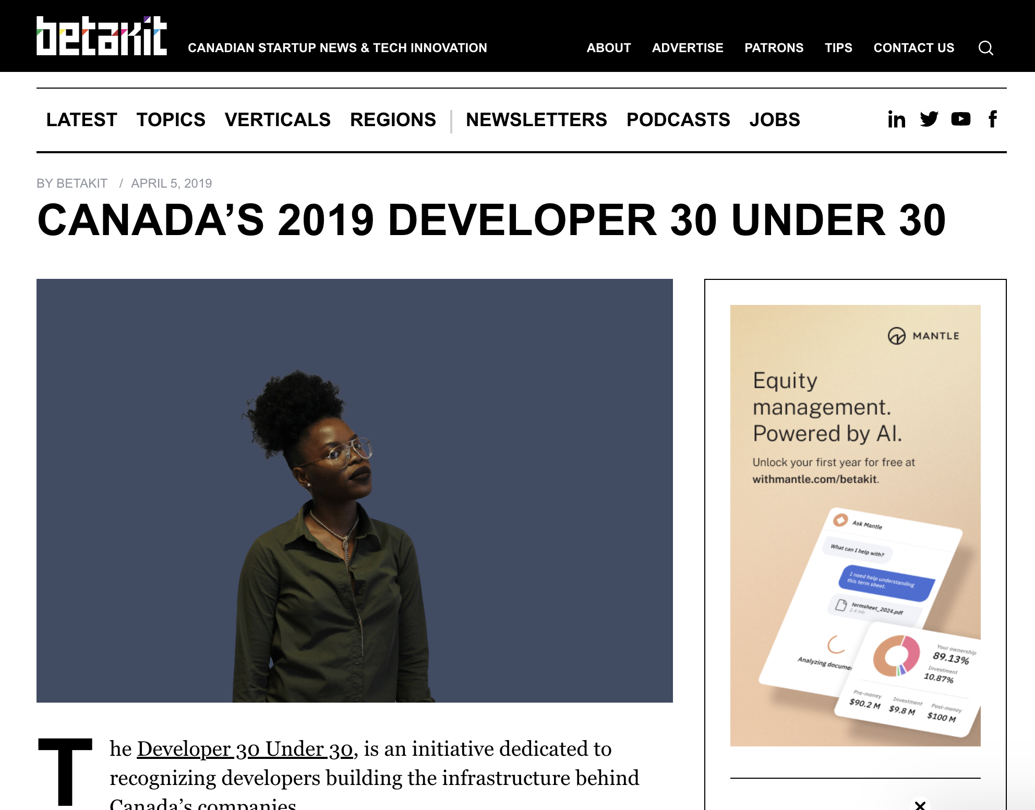Screen dimensions: 1035x810
Task: Open the Newsletters page
Action: 536,120
